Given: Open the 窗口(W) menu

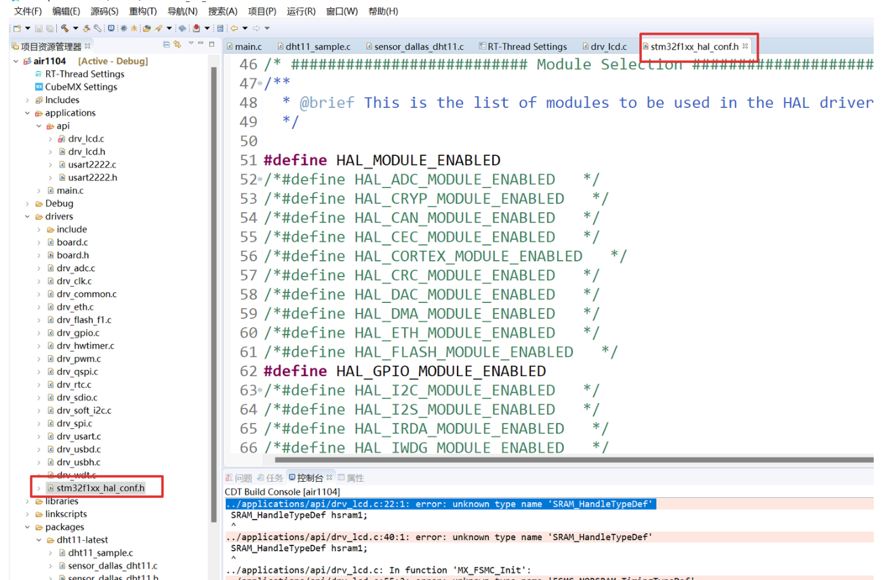Looking at the screenshot, I should click(342, 12).
